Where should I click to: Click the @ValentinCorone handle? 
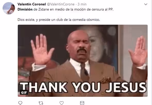pos(61,4)
